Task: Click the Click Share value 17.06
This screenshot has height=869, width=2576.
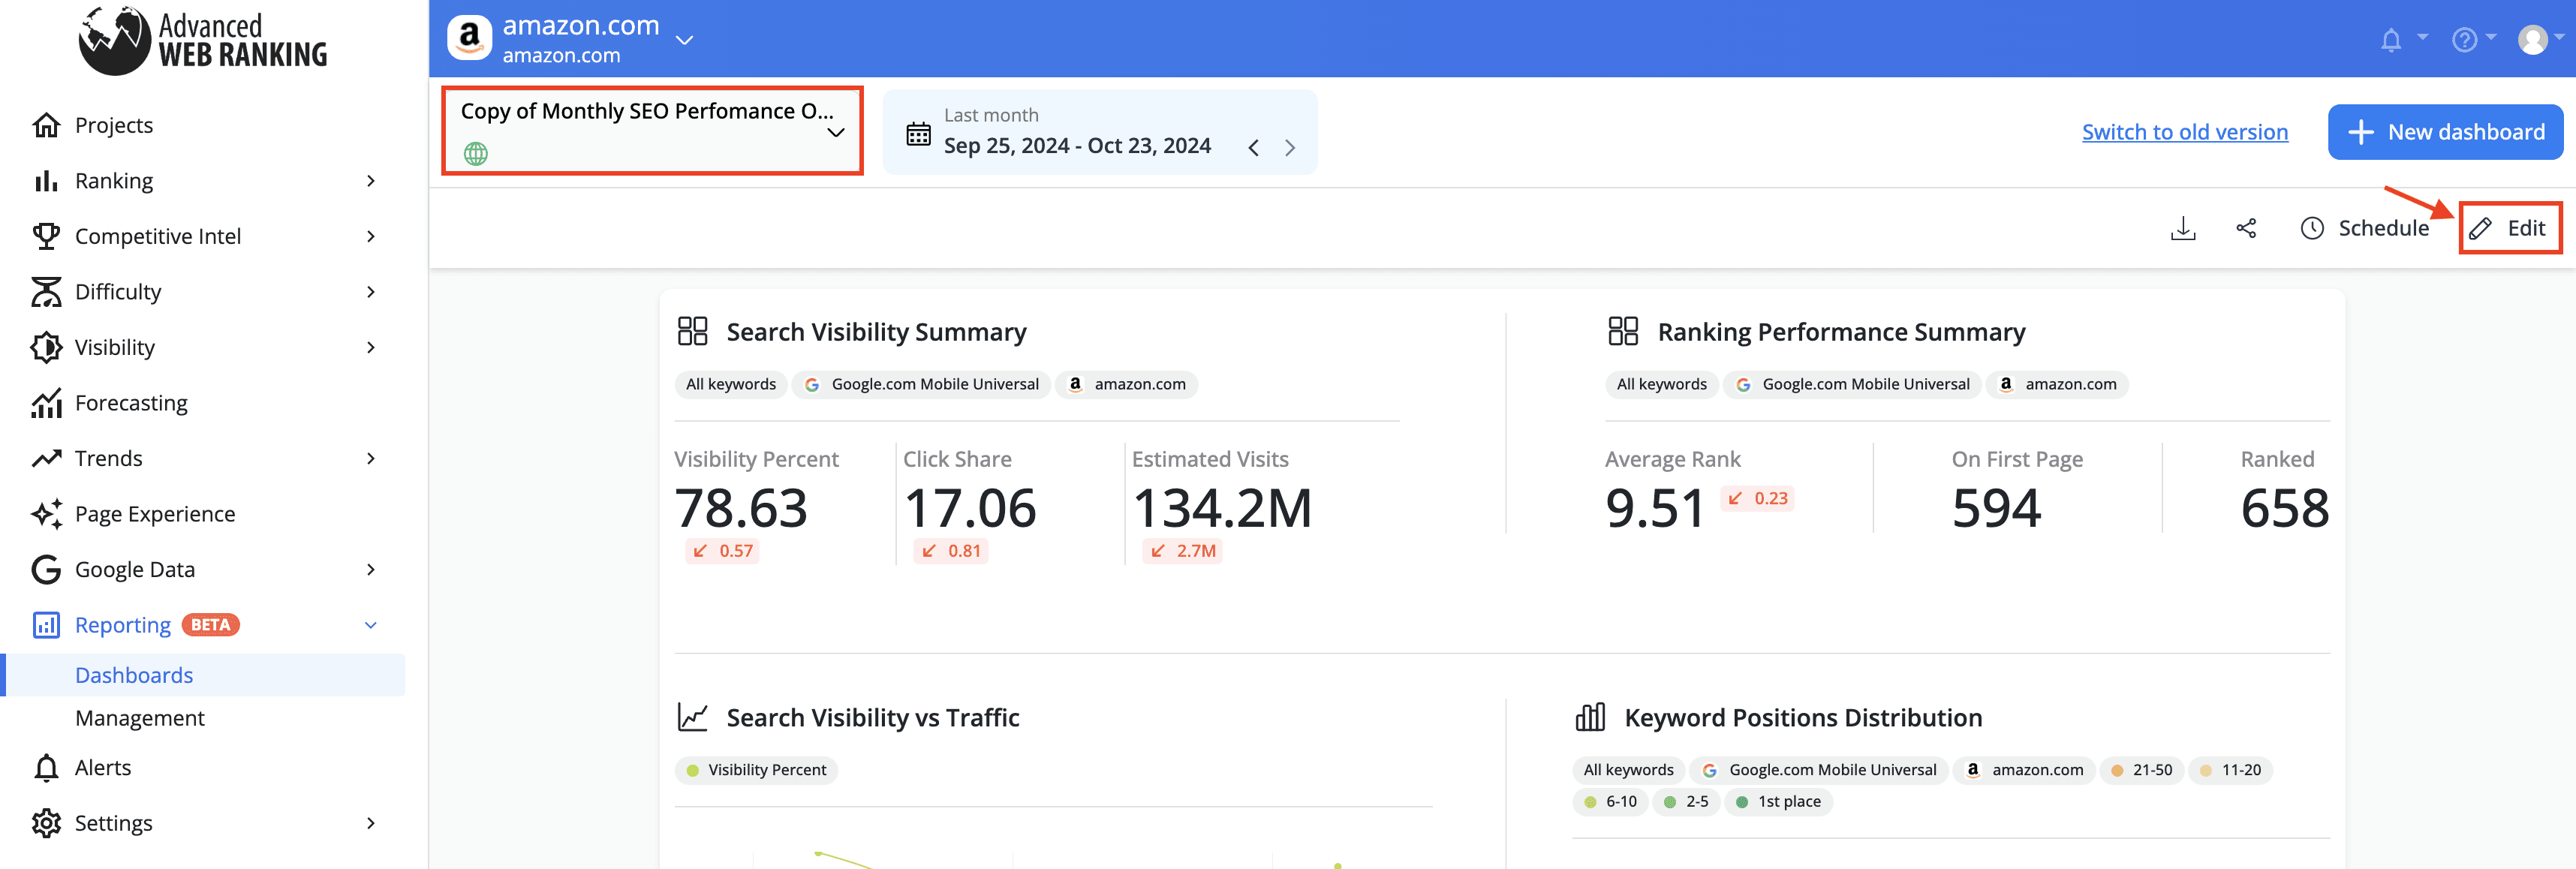Action: (x=970, y=508)
